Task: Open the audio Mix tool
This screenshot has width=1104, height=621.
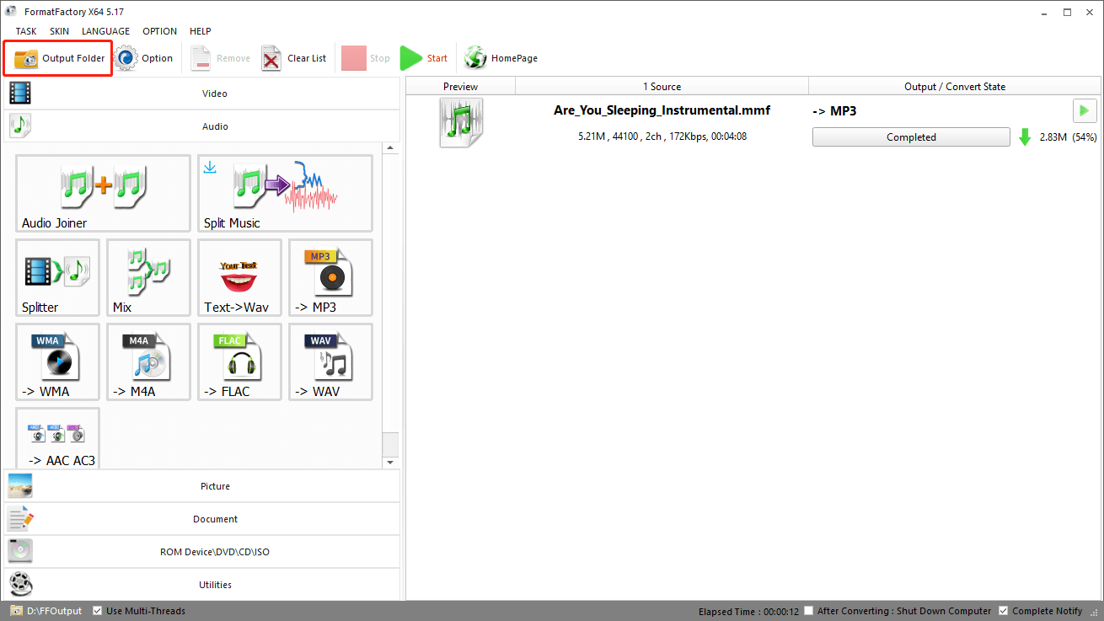Action: tap(148, 277)
